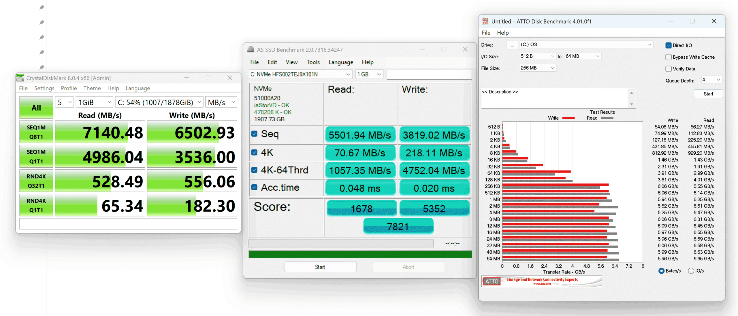Click Start button in ATTO Disk Benchmark
Screen dimensions: 738x316
click(x=708, y=94)
